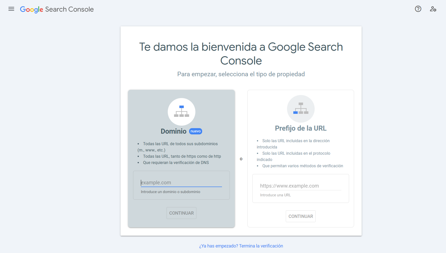Viewport: 446px width, 253px height.
Task: Click 'Introduce un dominio o subdominio' hint
Action: [171, 192]
